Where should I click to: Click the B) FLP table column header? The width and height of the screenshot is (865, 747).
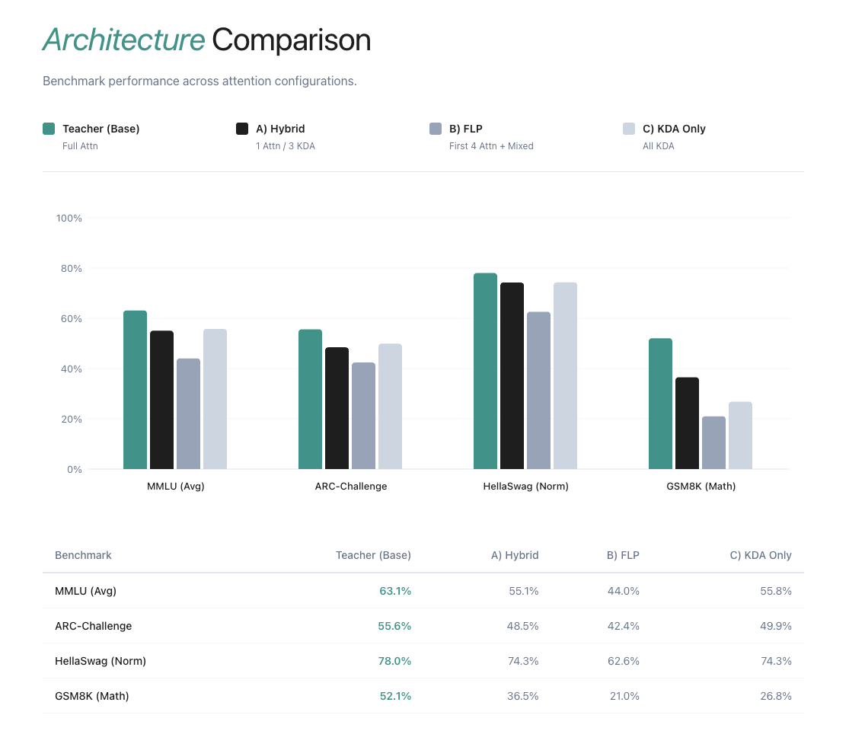pos(622,555)
